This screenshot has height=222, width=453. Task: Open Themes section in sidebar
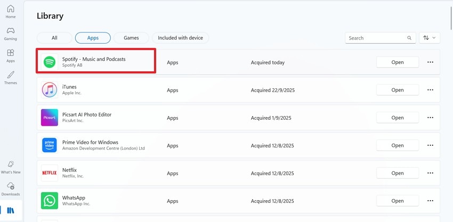(11, 78)
